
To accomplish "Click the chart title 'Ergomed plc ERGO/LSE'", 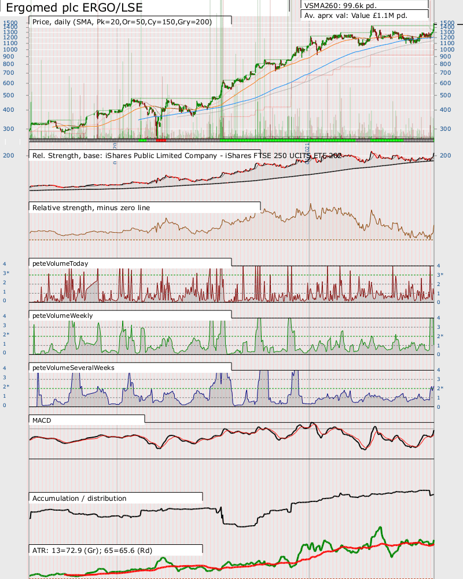I will point(74,8).
